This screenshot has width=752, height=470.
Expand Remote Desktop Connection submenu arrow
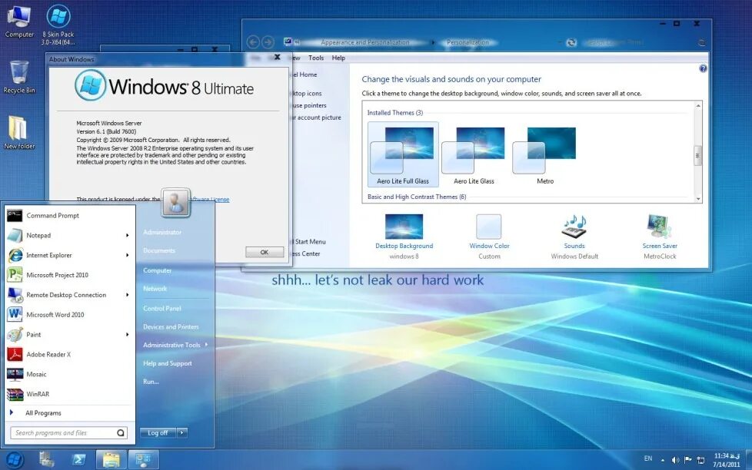[x=128, y=295]
